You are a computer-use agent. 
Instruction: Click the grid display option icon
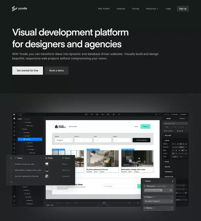coord(184,144)
